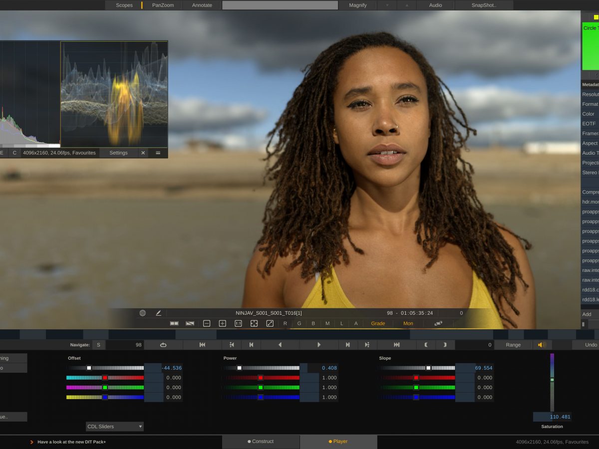Screen dimensions: 599x449
Task: Open the dropdown arrow beside Magnify
Action: click(x=387, y=5)
